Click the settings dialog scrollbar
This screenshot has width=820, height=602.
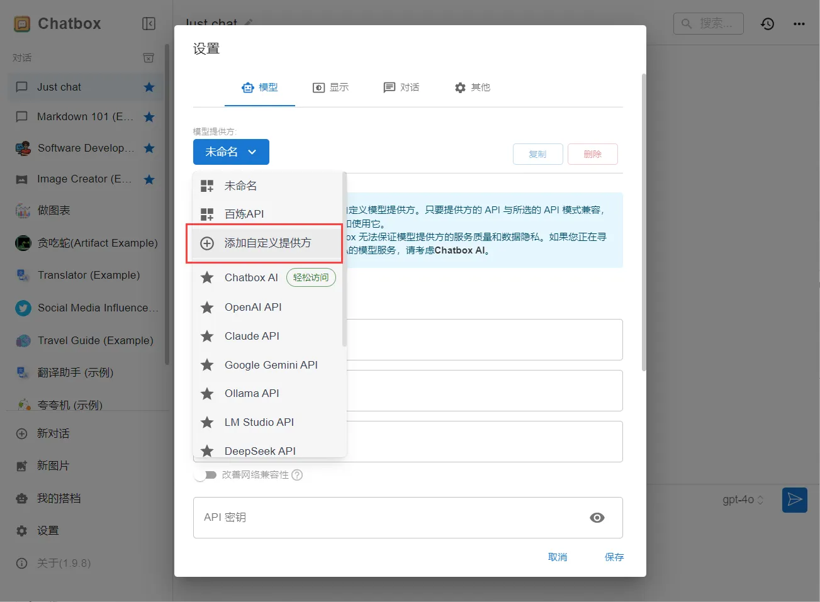click(x=644, y=222)
